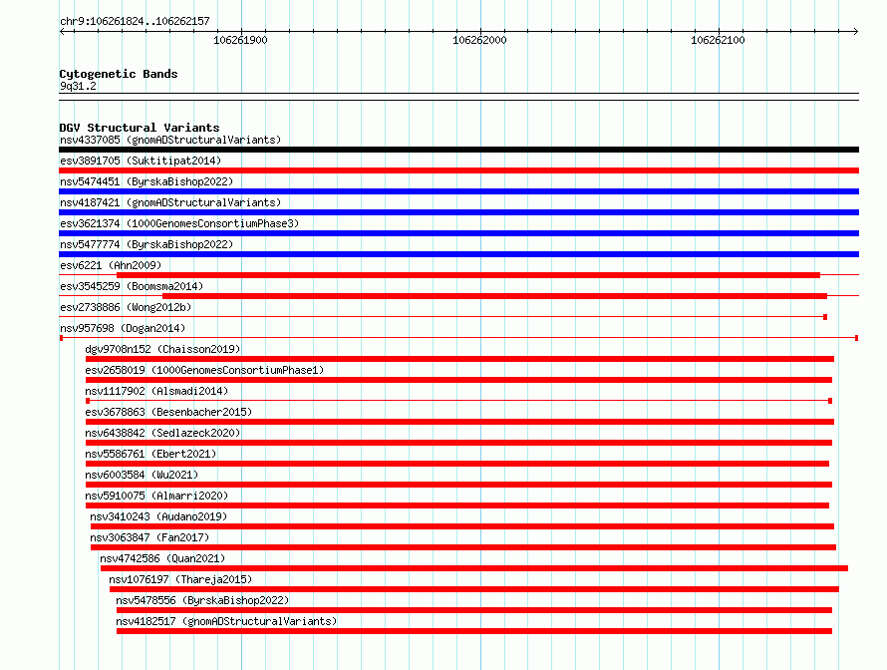Click the red nsv3410243 variant bar
The height and width of the screenshot is (670, 887).
[462, 526]
